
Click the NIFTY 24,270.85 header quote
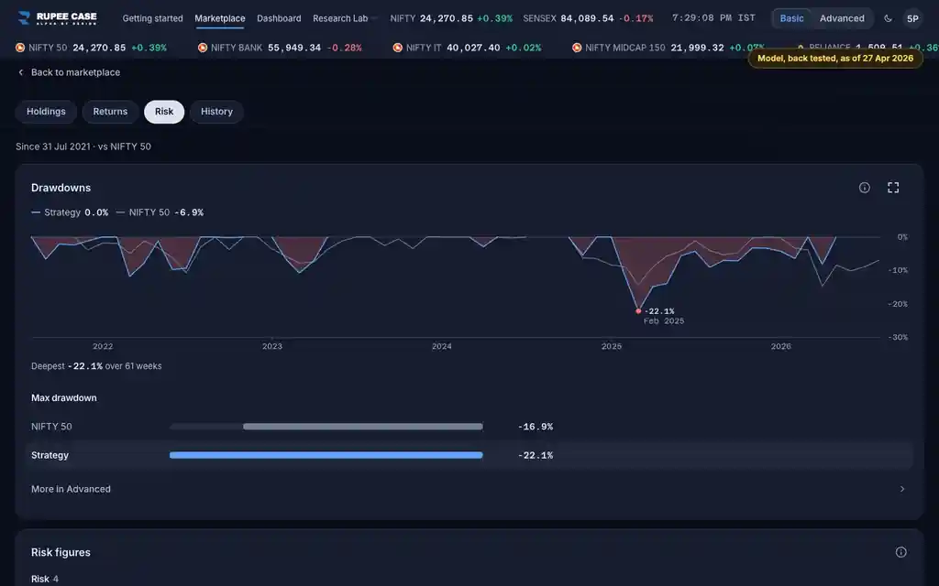tap(451, 18)
